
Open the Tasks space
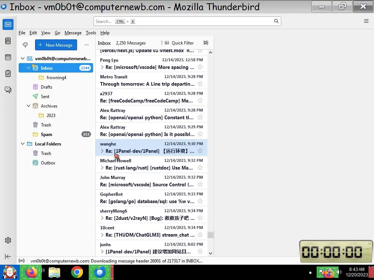[8, 73]
